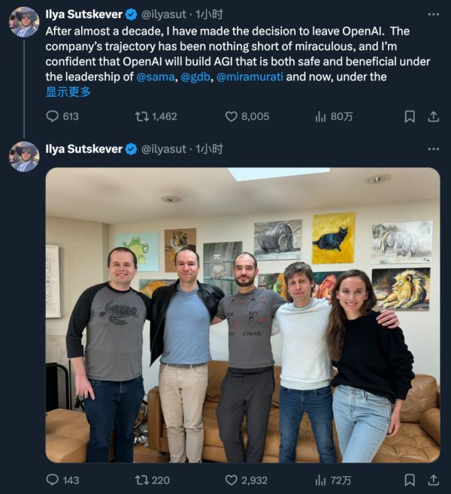The image size is (451, 494).
Task: Open more options for the first tweet
Action: [x=433, y=14]
